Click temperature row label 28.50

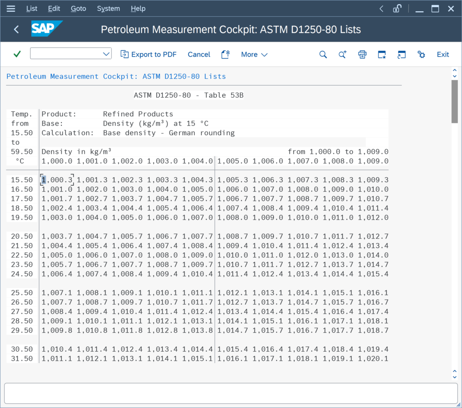click(22, 321)
